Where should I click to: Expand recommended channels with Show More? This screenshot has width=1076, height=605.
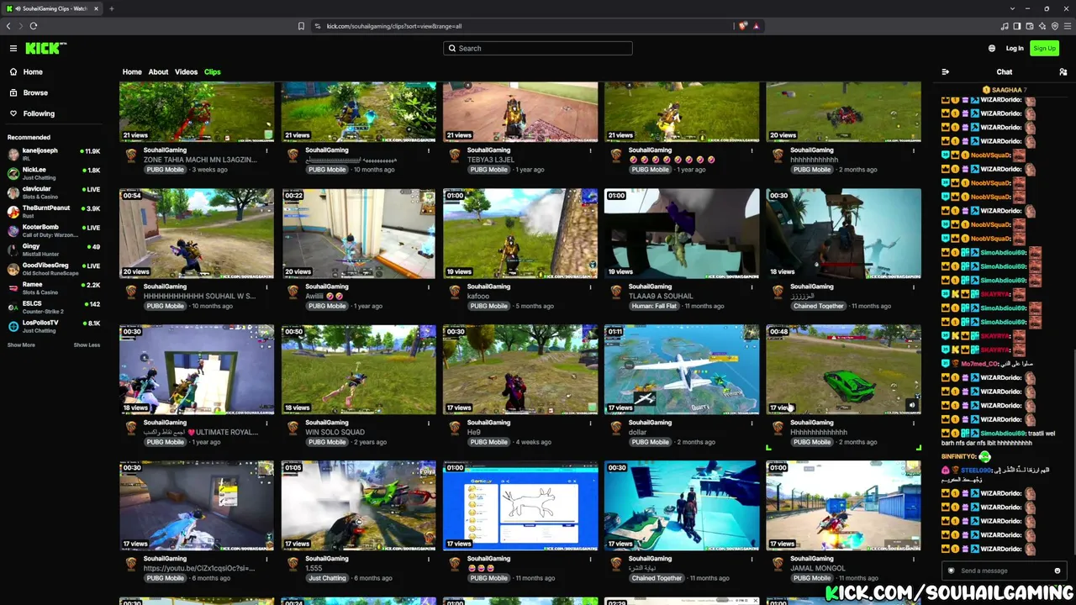tap(21, 345)
